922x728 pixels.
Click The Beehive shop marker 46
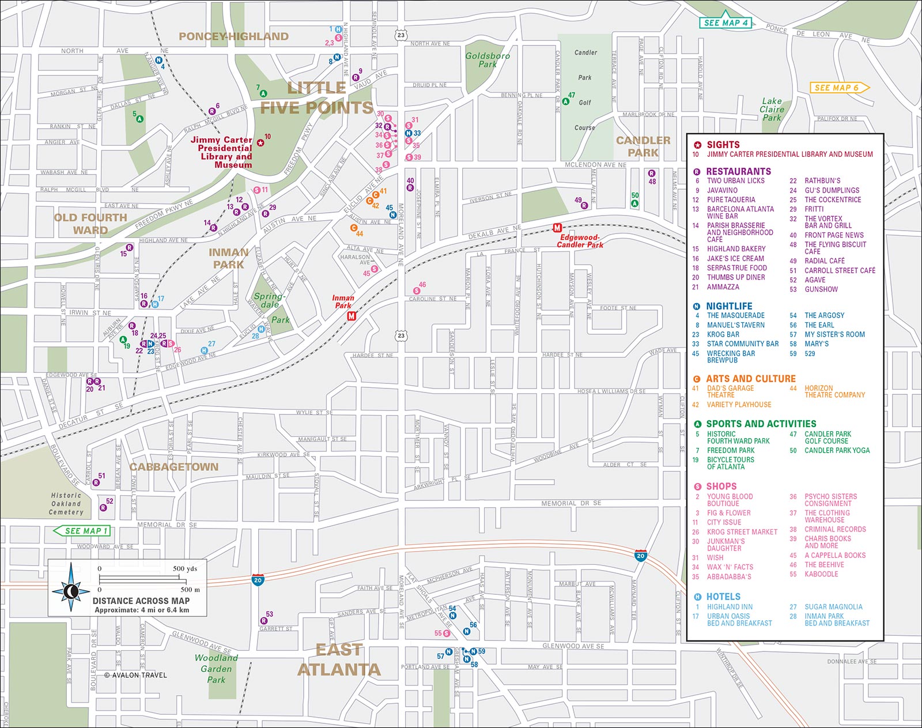click(417, 291)
